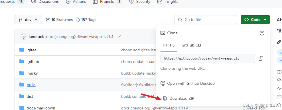Click the Actions play icon
Image resolution: width=282 pixels, height=110 pixels.
68,2
